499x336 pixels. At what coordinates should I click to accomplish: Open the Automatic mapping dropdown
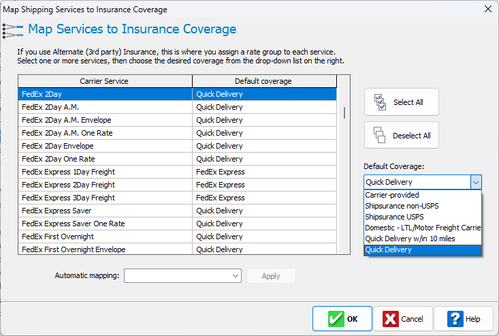[x=236, y=276]
